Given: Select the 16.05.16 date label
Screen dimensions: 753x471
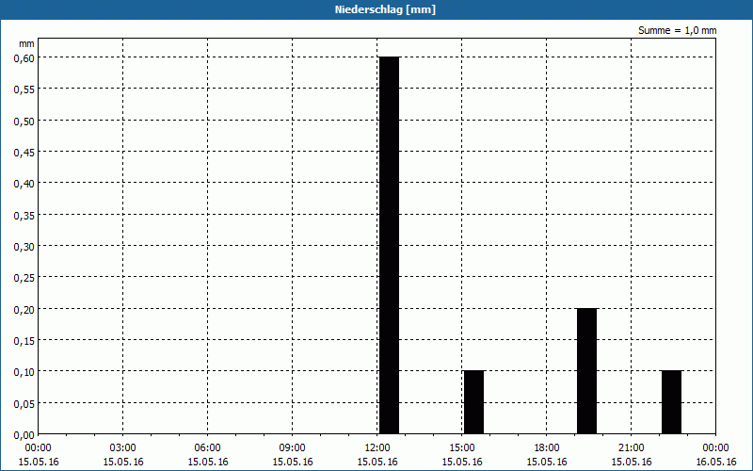Looking at the screenshot, I should tap(715, 462).
